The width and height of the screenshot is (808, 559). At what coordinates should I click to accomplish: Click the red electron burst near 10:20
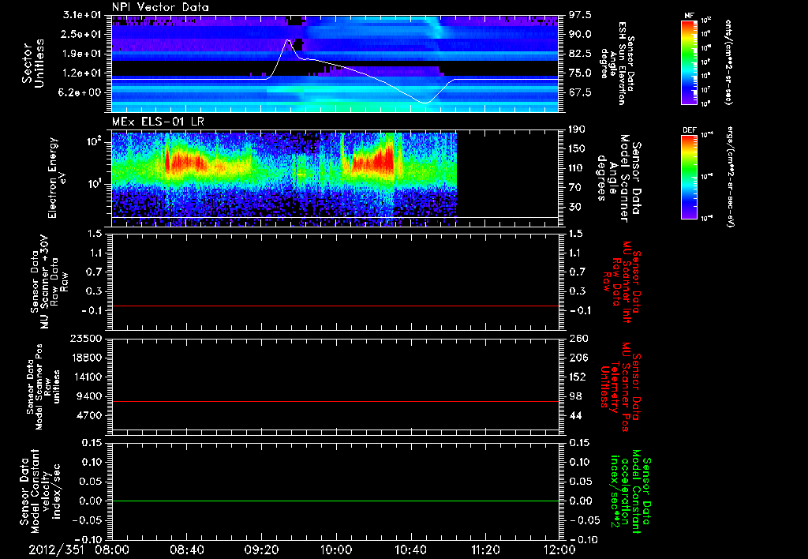click(x=375, y=163)
